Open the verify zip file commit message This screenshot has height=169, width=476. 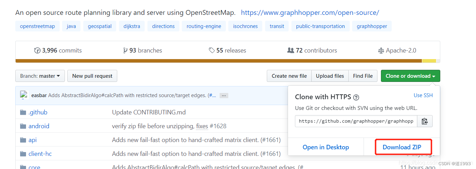(153, 126)
